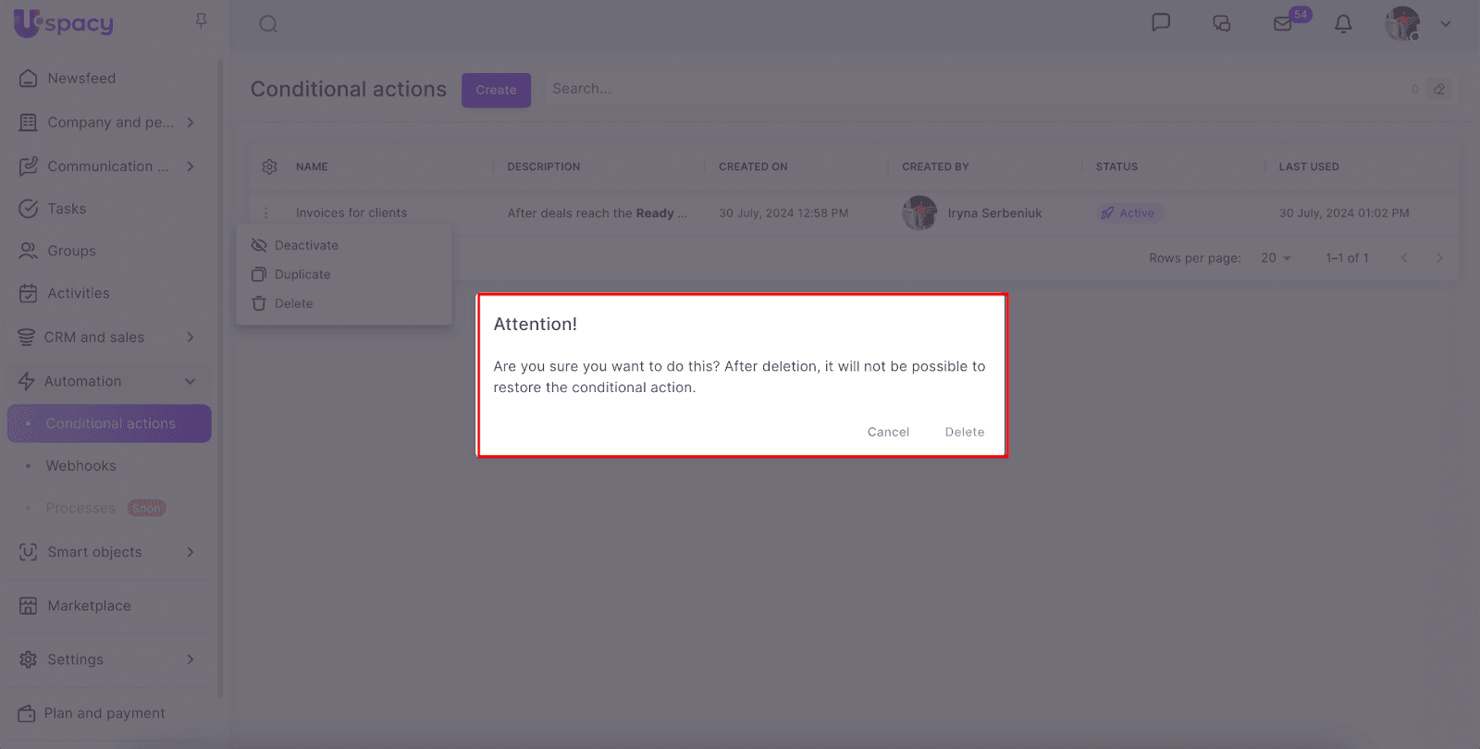1480x749 pixels.
Task: Choose Duplicate from the context menu
Action: coord(302,275)
